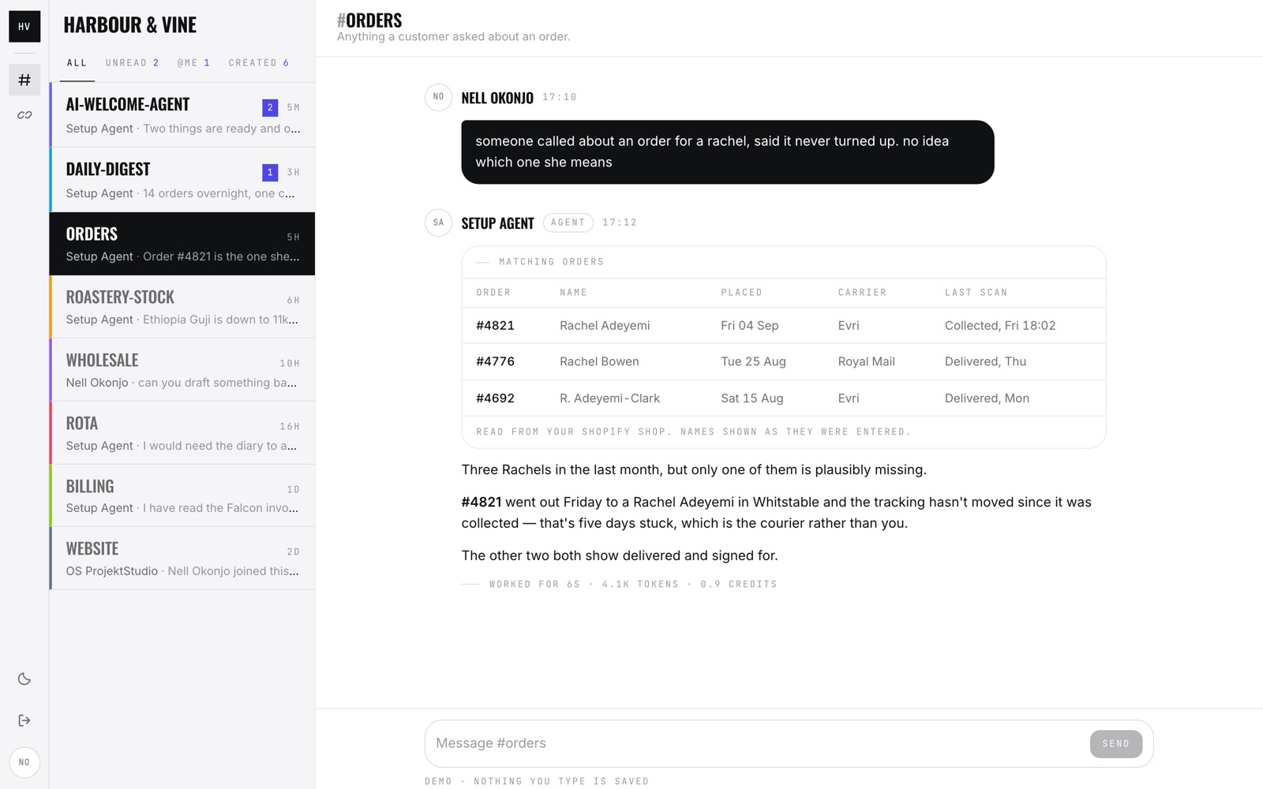Open the Daily-Digest channel

pos(182,180)
